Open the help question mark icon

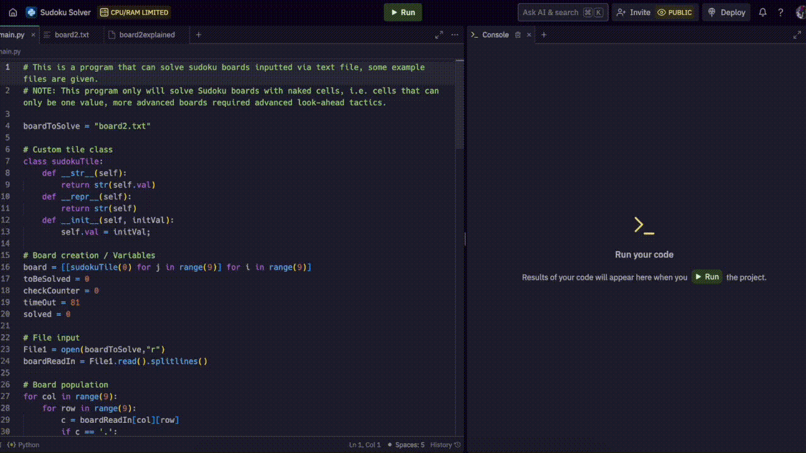pyautogui.click(x=781, y=13)
